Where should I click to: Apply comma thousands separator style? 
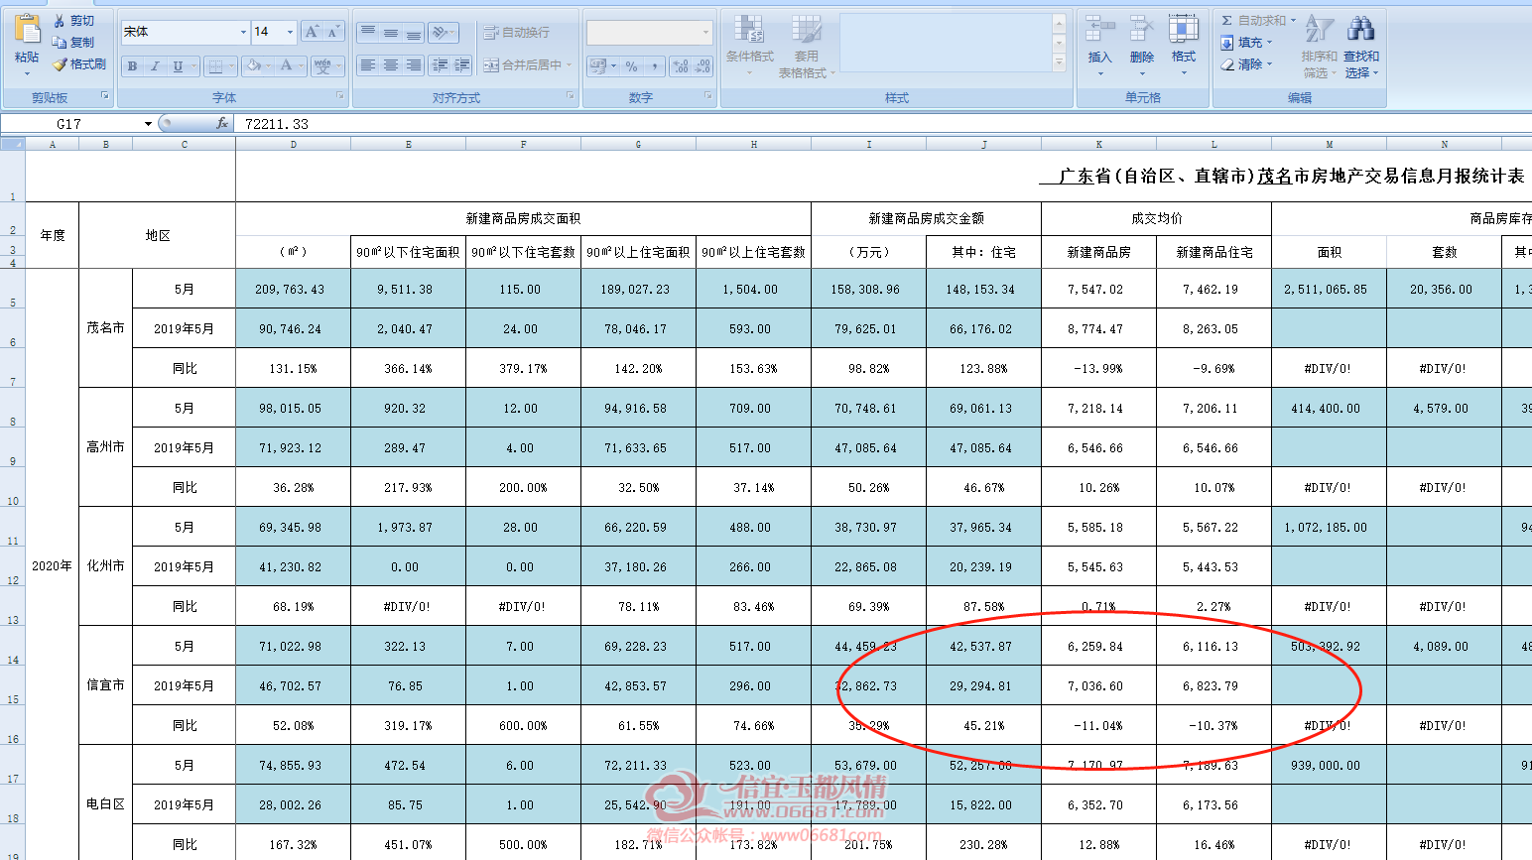(x=655, y=66)
